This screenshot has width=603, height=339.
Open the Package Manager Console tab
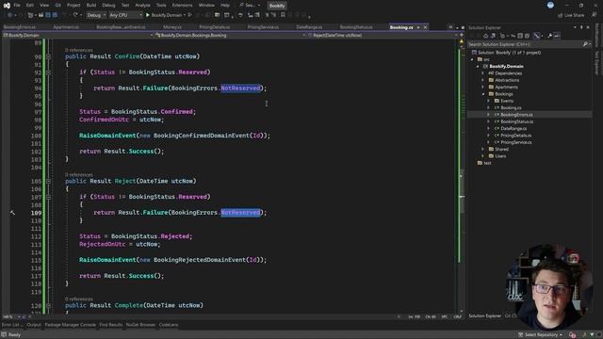click(x=70, y=325)
